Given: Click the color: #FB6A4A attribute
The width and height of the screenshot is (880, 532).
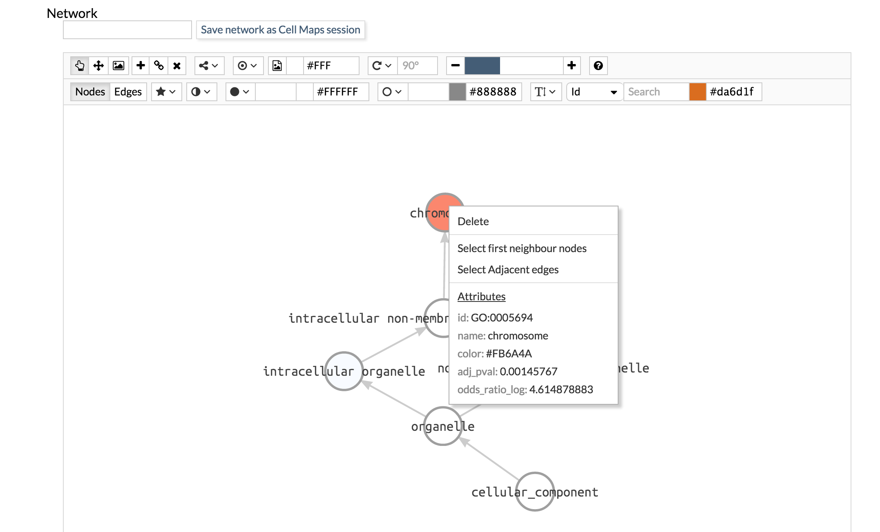Looking at the screenshot, I should [495, 354].
